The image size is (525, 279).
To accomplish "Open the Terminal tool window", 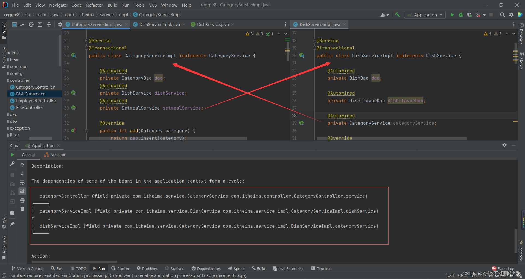I will point(321,269).
